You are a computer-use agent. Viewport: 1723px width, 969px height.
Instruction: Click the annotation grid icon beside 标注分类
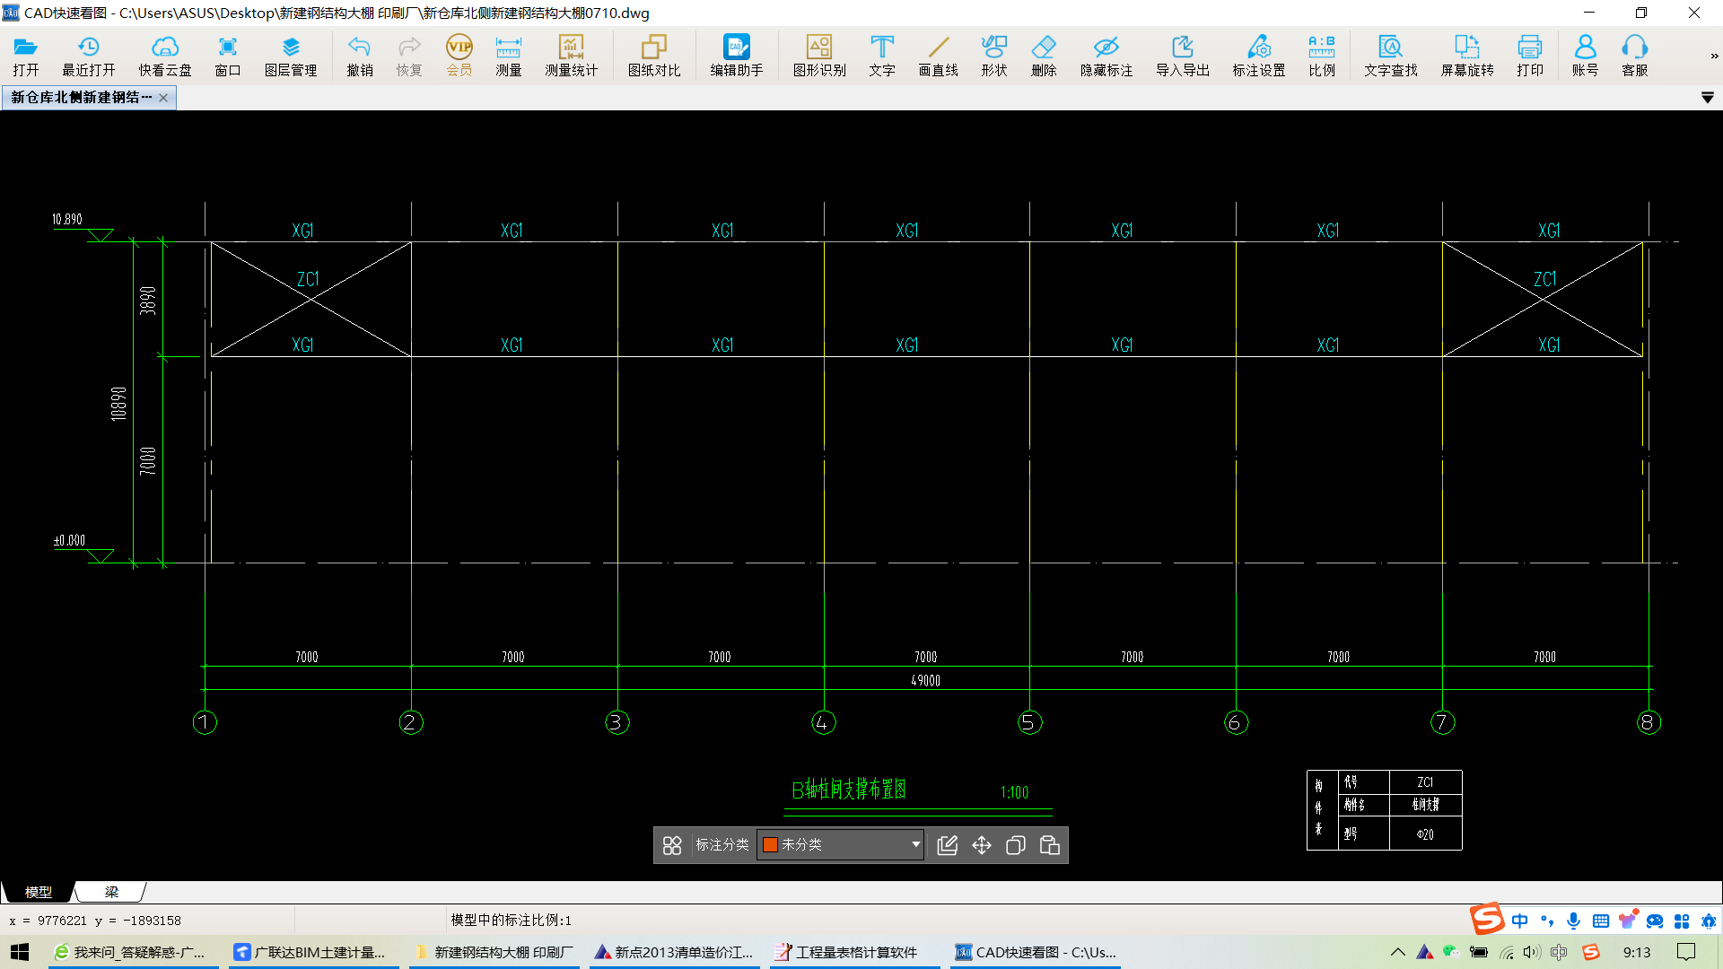pyautogui.click(x=672, y=845)
